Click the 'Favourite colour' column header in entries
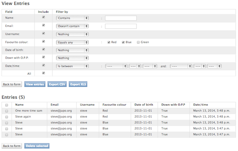Image resolution: width=238 pixels, height=151 pixels. click(x=114, y=105)
